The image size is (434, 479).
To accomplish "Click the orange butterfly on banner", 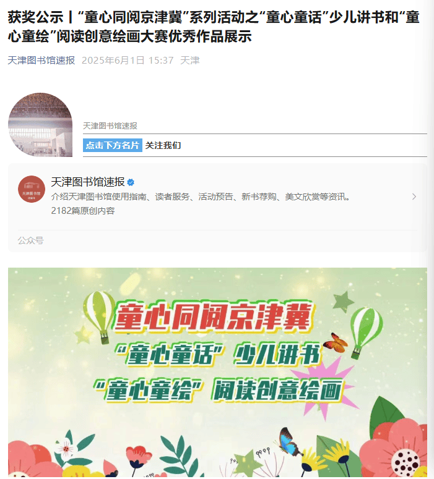I will click(x=336, y=342).
